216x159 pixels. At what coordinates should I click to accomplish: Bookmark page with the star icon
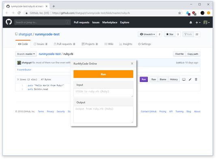pyautogui.click(x=180, y=13)
